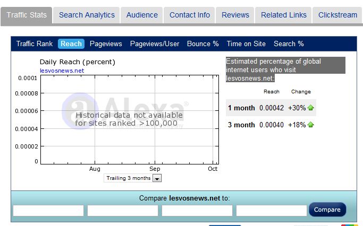Click the 'Historical data not available' chart message

click(129, 119)
